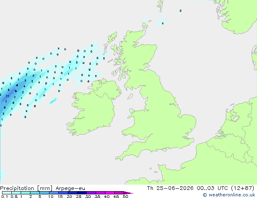This screenshot has height=198, width=257.
Task: Click the "0.1" legend scale label
Action: 4,196
